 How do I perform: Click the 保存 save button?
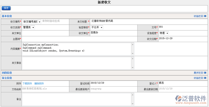coord(6,8)
